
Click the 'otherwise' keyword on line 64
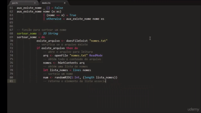[x=54, y=19]
